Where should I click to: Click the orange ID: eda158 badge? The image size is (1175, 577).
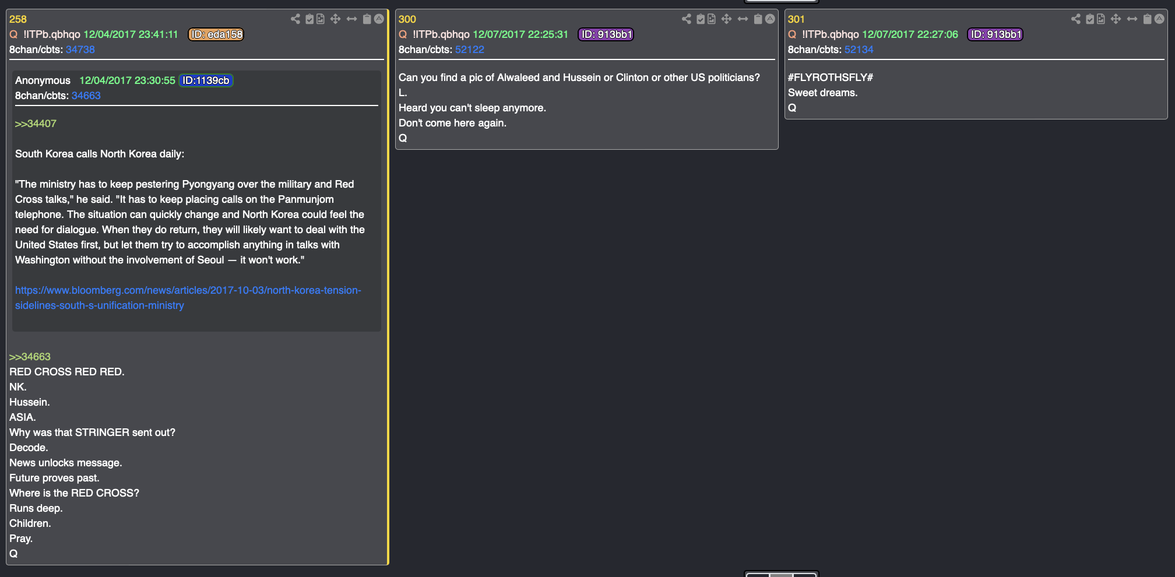[216, 34]
